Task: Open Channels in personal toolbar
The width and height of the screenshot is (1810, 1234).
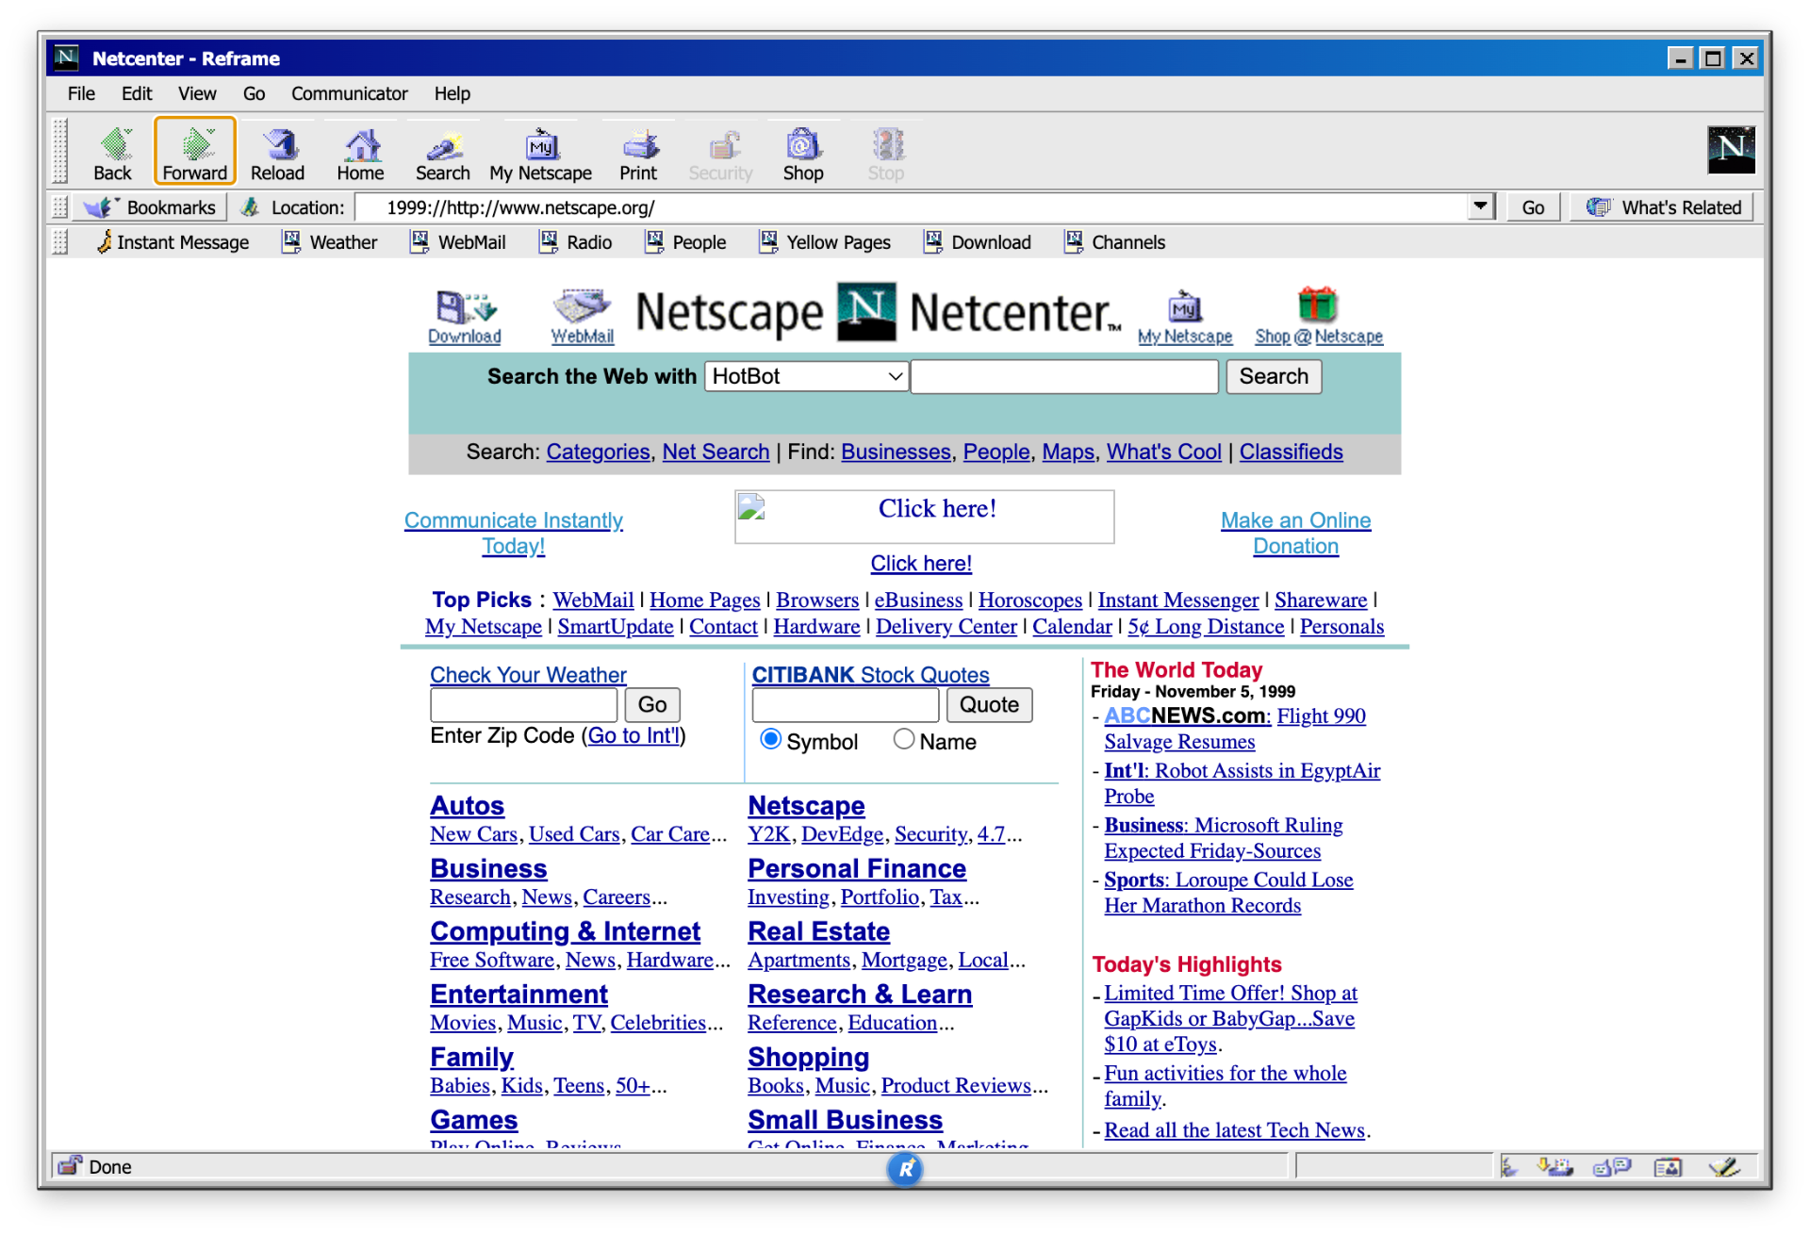Action: (1115, 242)
